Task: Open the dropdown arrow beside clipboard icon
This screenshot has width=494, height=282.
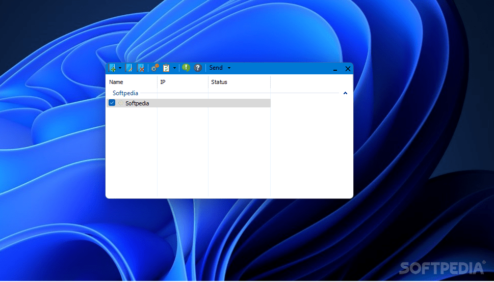Action: point(174,68)
